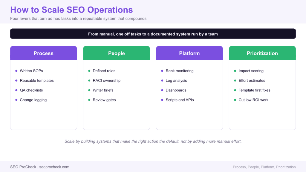Screen dimensions: 306x172
Task: Click the italic 'Scale by building systems' sentence
Action: coord(153,141)
